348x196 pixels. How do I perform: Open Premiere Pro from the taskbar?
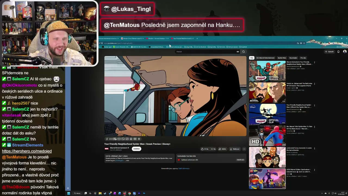[139, 193]
